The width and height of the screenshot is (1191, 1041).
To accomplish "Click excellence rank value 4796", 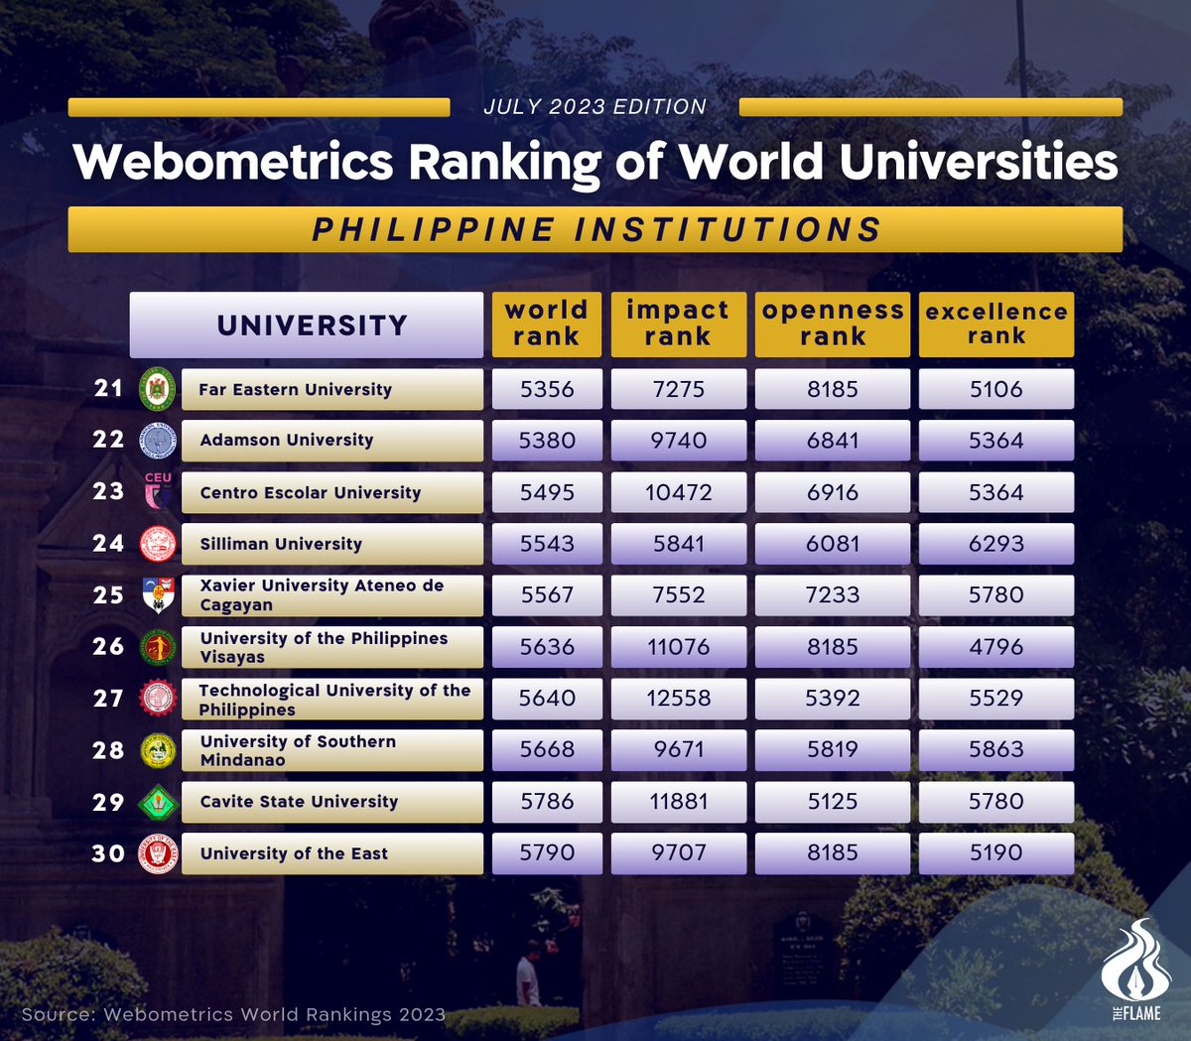I will tap(996, 647).
